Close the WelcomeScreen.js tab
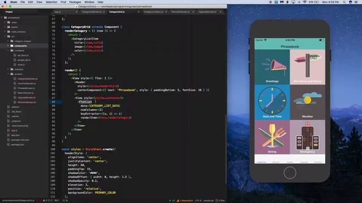 coord(193,12)
